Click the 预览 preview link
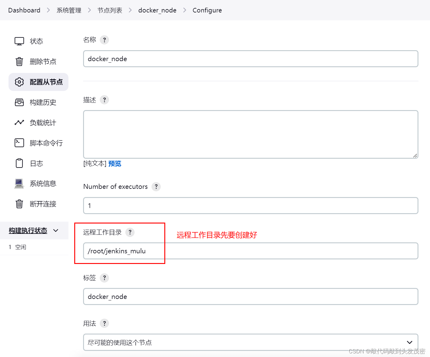Image resolution: width=430 pixels, height=357 pixels. (115, 164)
